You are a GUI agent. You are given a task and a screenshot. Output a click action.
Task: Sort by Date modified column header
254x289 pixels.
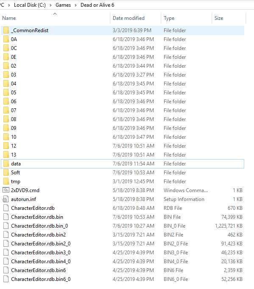[128, 18]
